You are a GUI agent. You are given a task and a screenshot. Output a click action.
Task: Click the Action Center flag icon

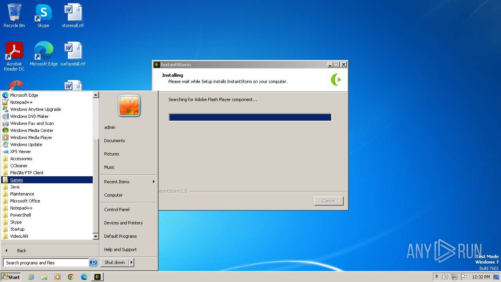pos(464,277)
